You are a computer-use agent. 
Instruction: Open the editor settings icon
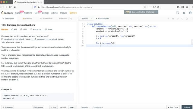pyautogui.click(x=187, y=19)
